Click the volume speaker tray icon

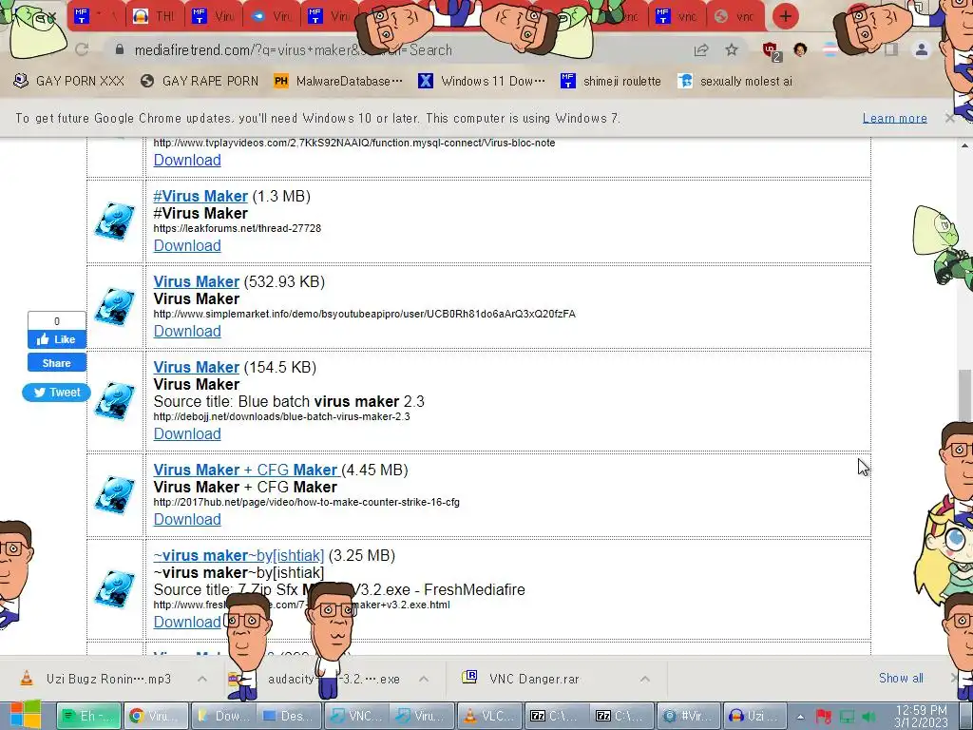(869, 717)
